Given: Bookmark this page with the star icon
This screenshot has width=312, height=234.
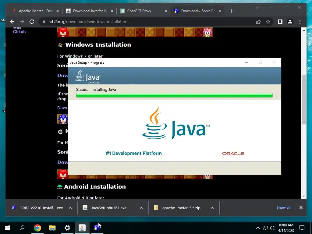Looking at the screenshot, I should click(x=268, y=22).
